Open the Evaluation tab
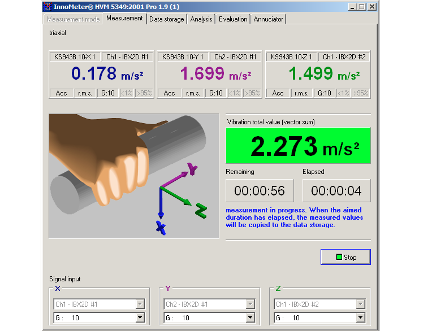The width and height of the screenshot is (432, 331). pyautogui.click(x=233, y=19)
